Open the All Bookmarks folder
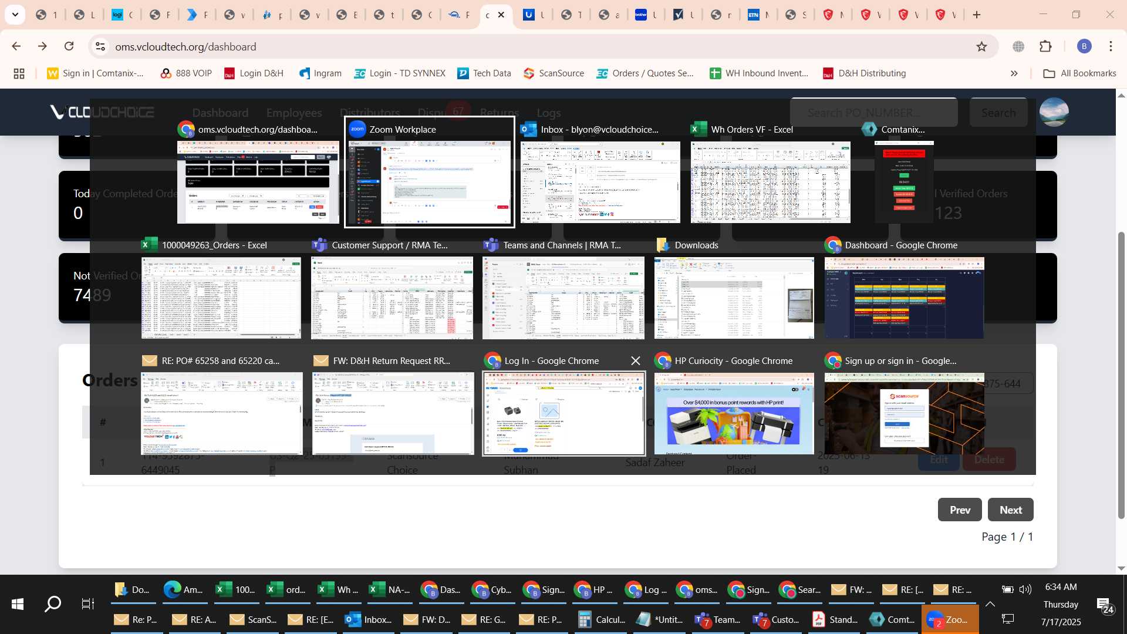This screenshot has height=634, width=1127. 1080,73
